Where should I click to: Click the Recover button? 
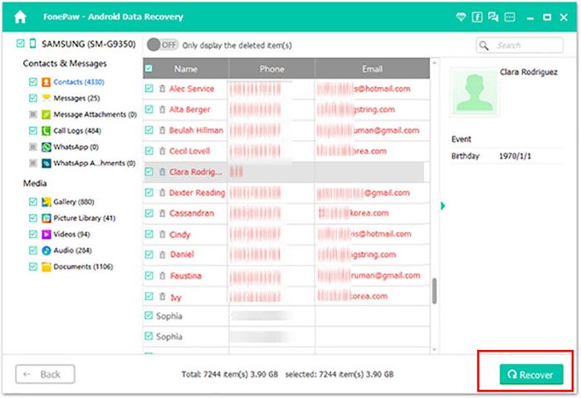click(x=531, y=374)
